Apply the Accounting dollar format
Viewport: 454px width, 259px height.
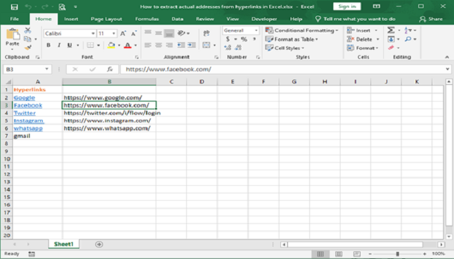[x=228, y=39]
